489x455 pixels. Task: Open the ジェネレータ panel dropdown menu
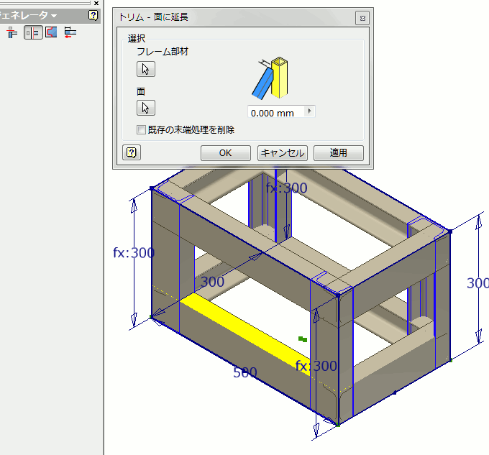(x=54, y=15)
